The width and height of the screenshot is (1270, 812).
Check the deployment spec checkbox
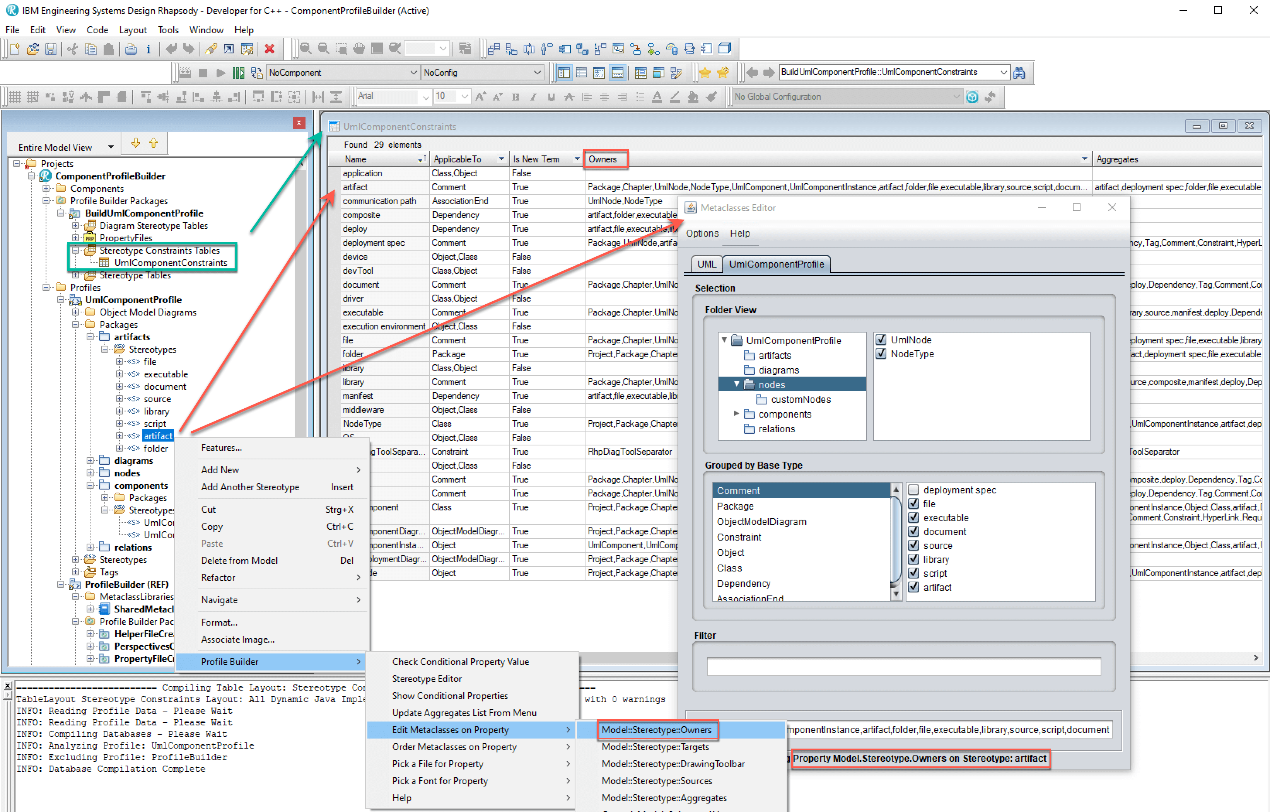click(x=913, y=490)
